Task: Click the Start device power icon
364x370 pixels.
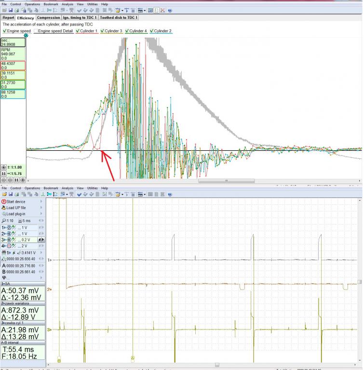Action: 4,201
